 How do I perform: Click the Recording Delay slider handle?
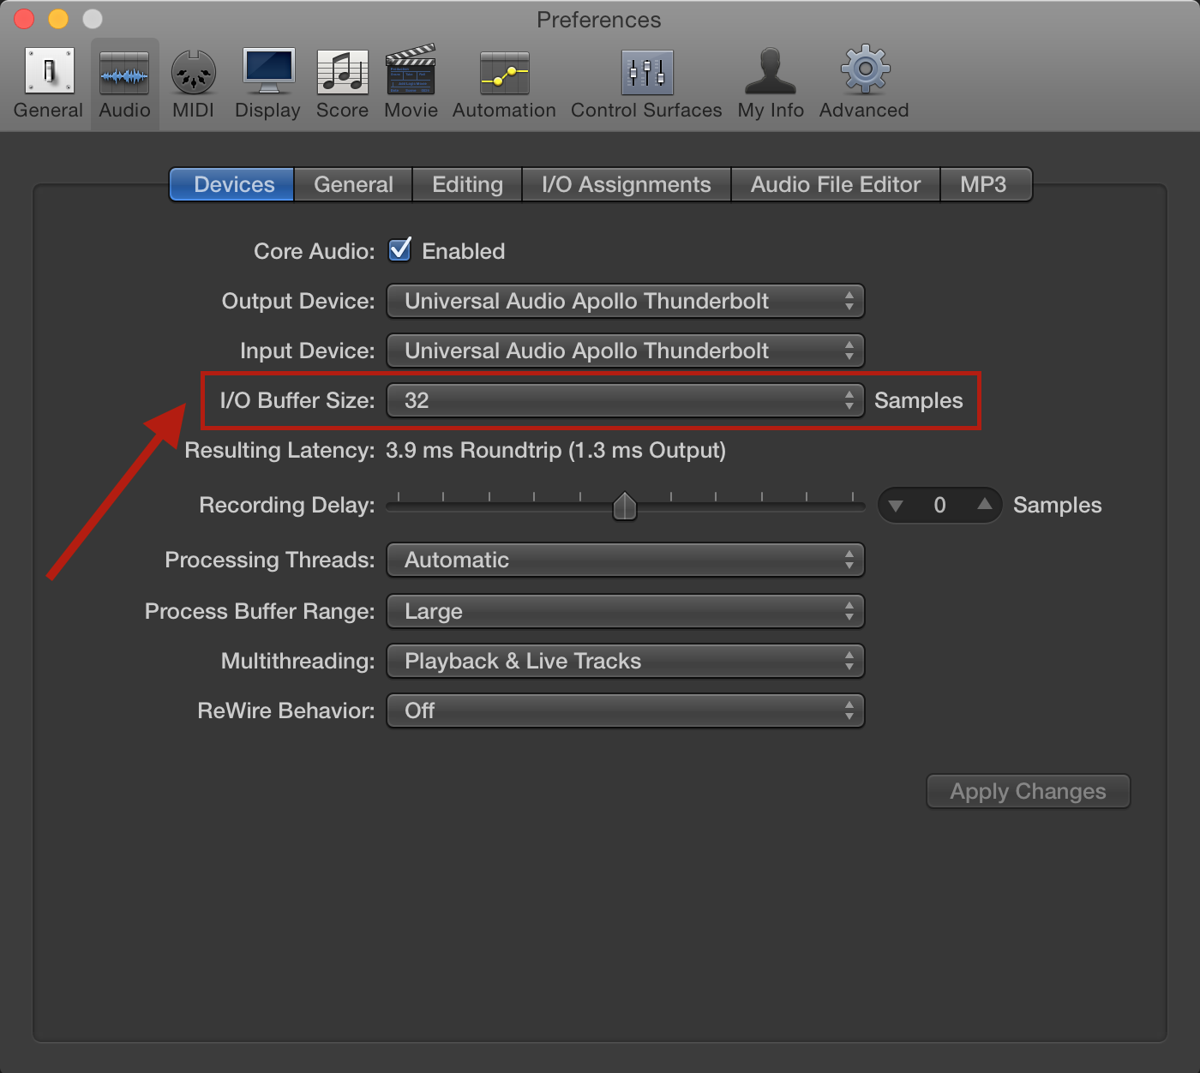click(625, 506)
